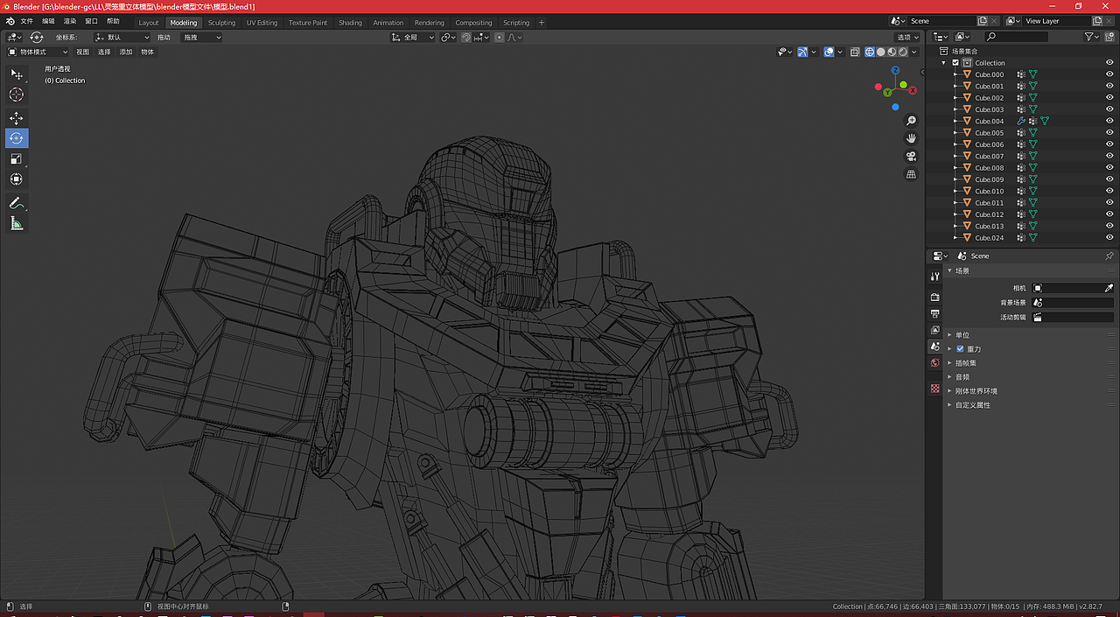
Task: Click the blue Z axis gizmo
Action: (895, 70)
